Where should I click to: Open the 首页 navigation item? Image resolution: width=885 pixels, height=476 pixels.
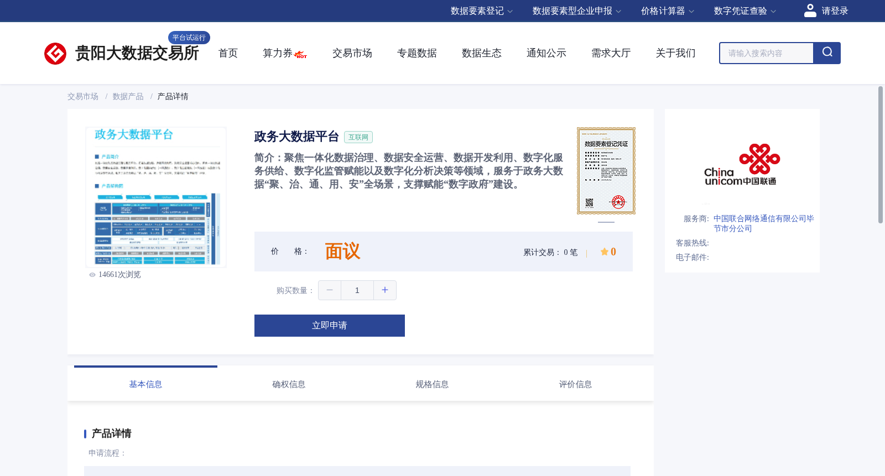point(228,53)
